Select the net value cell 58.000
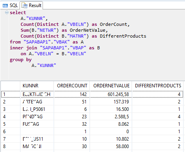The height and width of the screenshot is (152, 185). coord(111,146)
